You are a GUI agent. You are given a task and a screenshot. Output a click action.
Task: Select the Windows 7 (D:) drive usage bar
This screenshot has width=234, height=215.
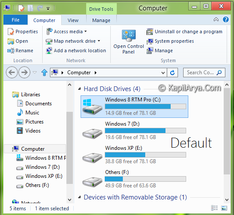[x=145, y=130]
